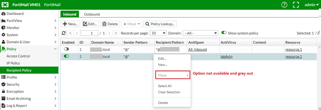Screen dimensions: 321x110
Task: Open resource.1 link in row 1
Action: click(x=294, y=50)
